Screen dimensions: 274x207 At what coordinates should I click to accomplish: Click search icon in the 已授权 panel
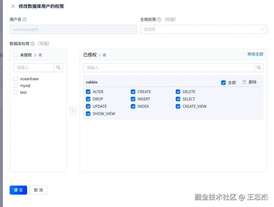pyautogui.click(x=259, y=68)
